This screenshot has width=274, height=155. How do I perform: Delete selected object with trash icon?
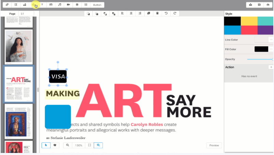[x=157, y=13]
